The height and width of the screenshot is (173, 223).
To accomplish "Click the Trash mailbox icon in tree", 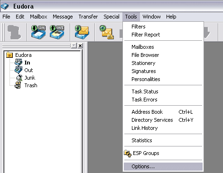I will click(x=18, y=85).
